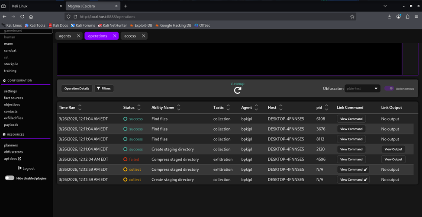Click the Operation Details button
Image resolution: width=422 pixels, height=217 pixels.
coord(77,88)
